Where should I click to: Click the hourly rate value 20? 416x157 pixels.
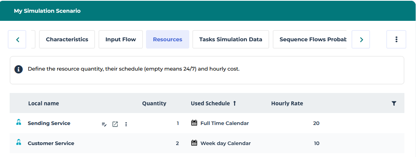pos(316,123)
